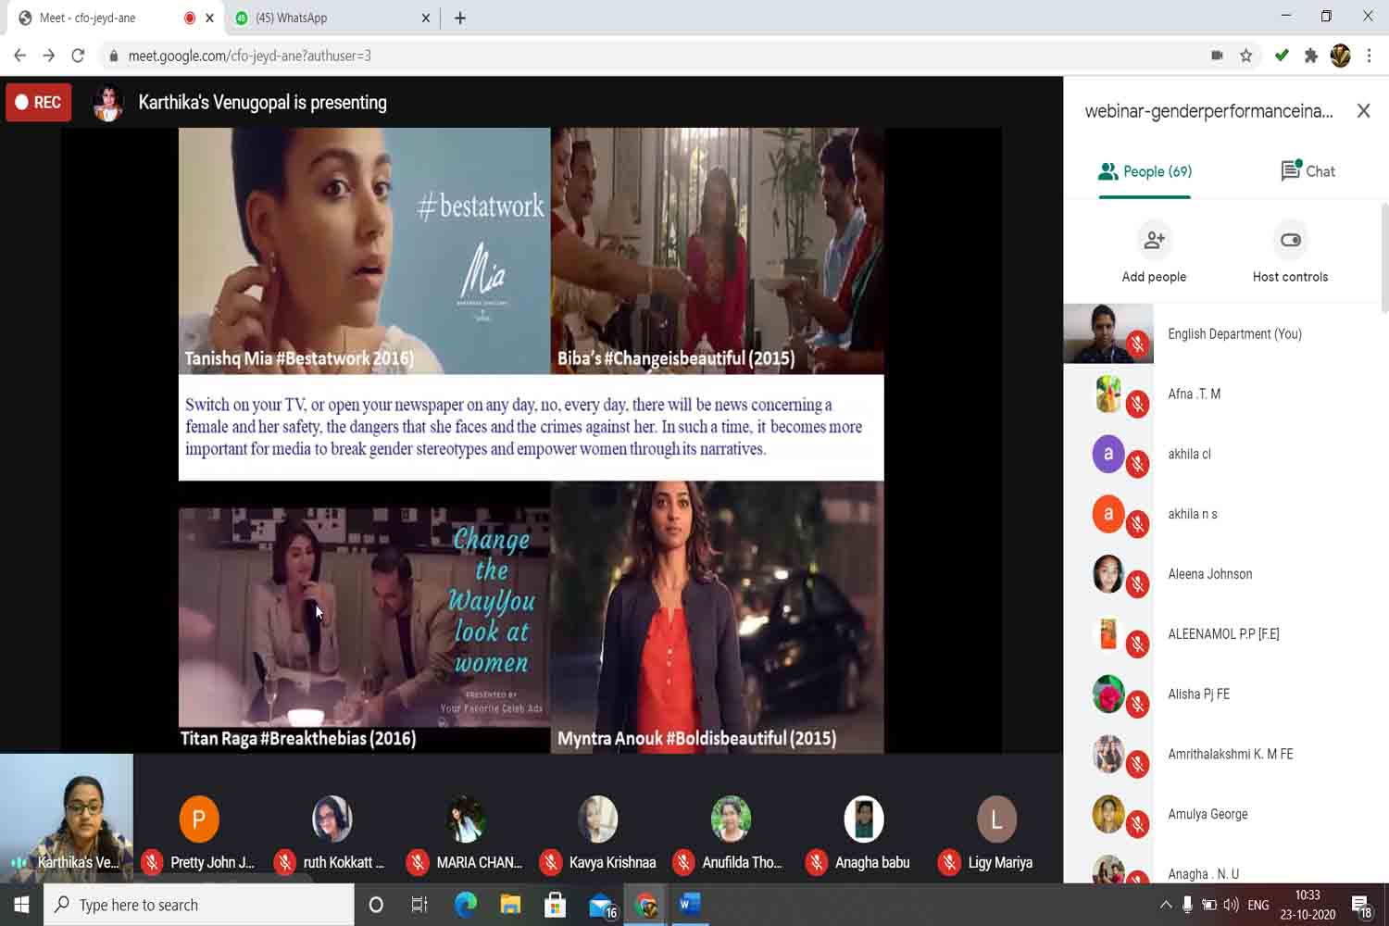Open the Chrome three-dot menu
The image size is (1389, 926).
pyautogui.click(x=1369, y=56)
